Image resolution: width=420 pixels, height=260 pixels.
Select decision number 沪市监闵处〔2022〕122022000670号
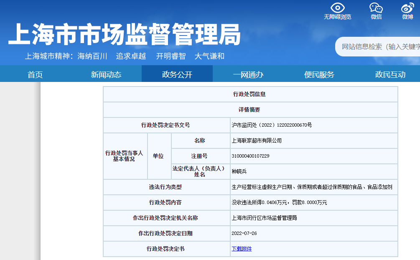272,125
